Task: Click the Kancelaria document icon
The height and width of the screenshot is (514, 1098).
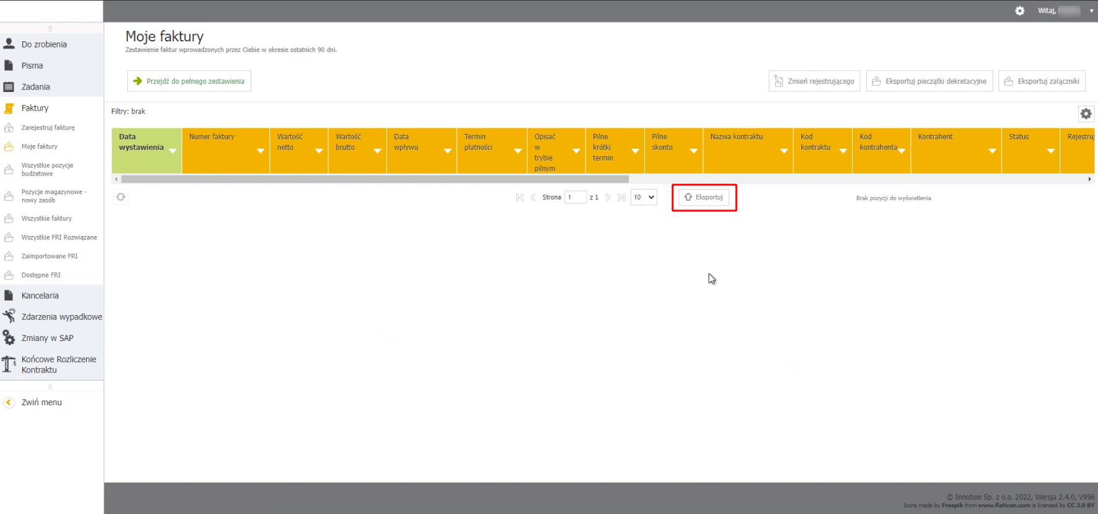Action: point(9,295)
